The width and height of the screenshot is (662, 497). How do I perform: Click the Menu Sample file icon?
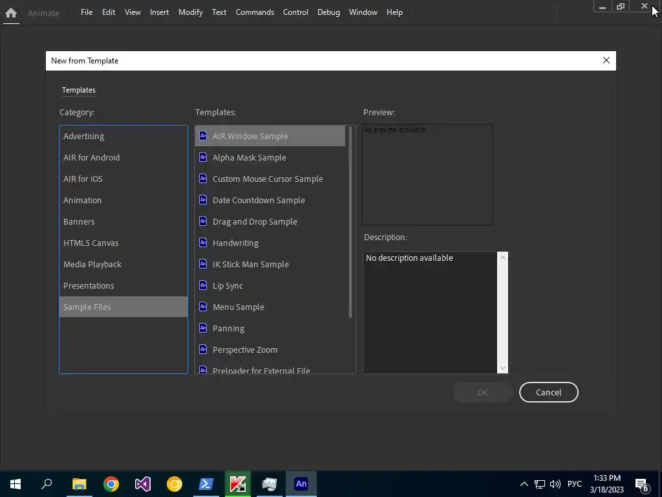[203, 306]
